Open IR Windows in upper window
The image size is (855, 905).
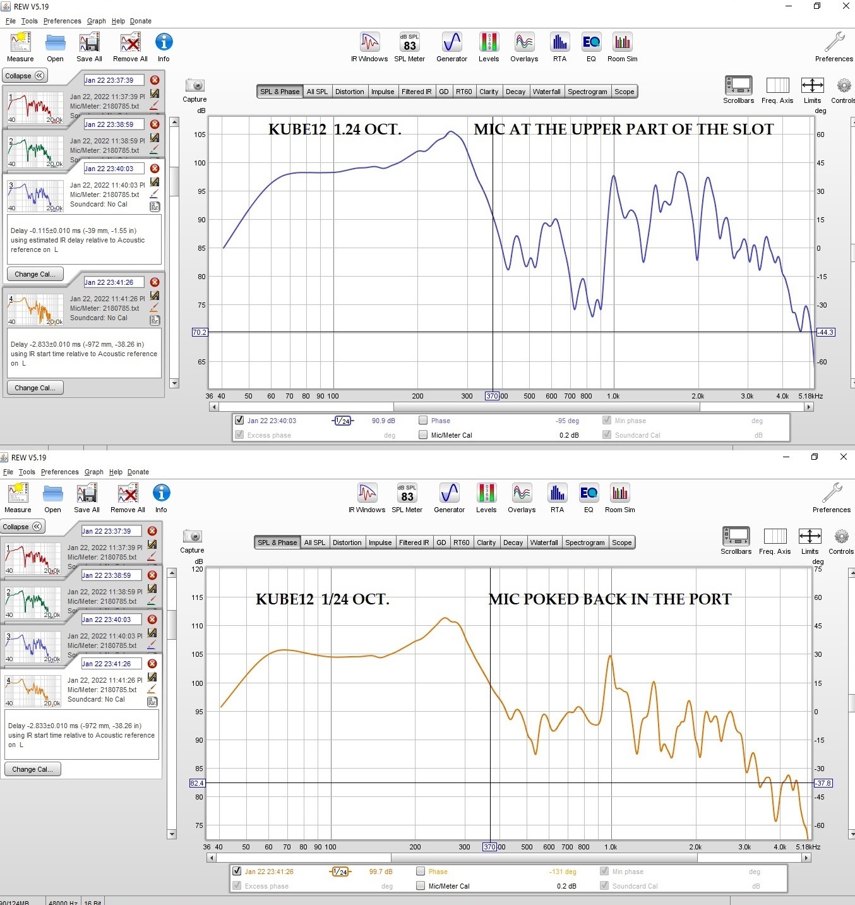point(369,42)
